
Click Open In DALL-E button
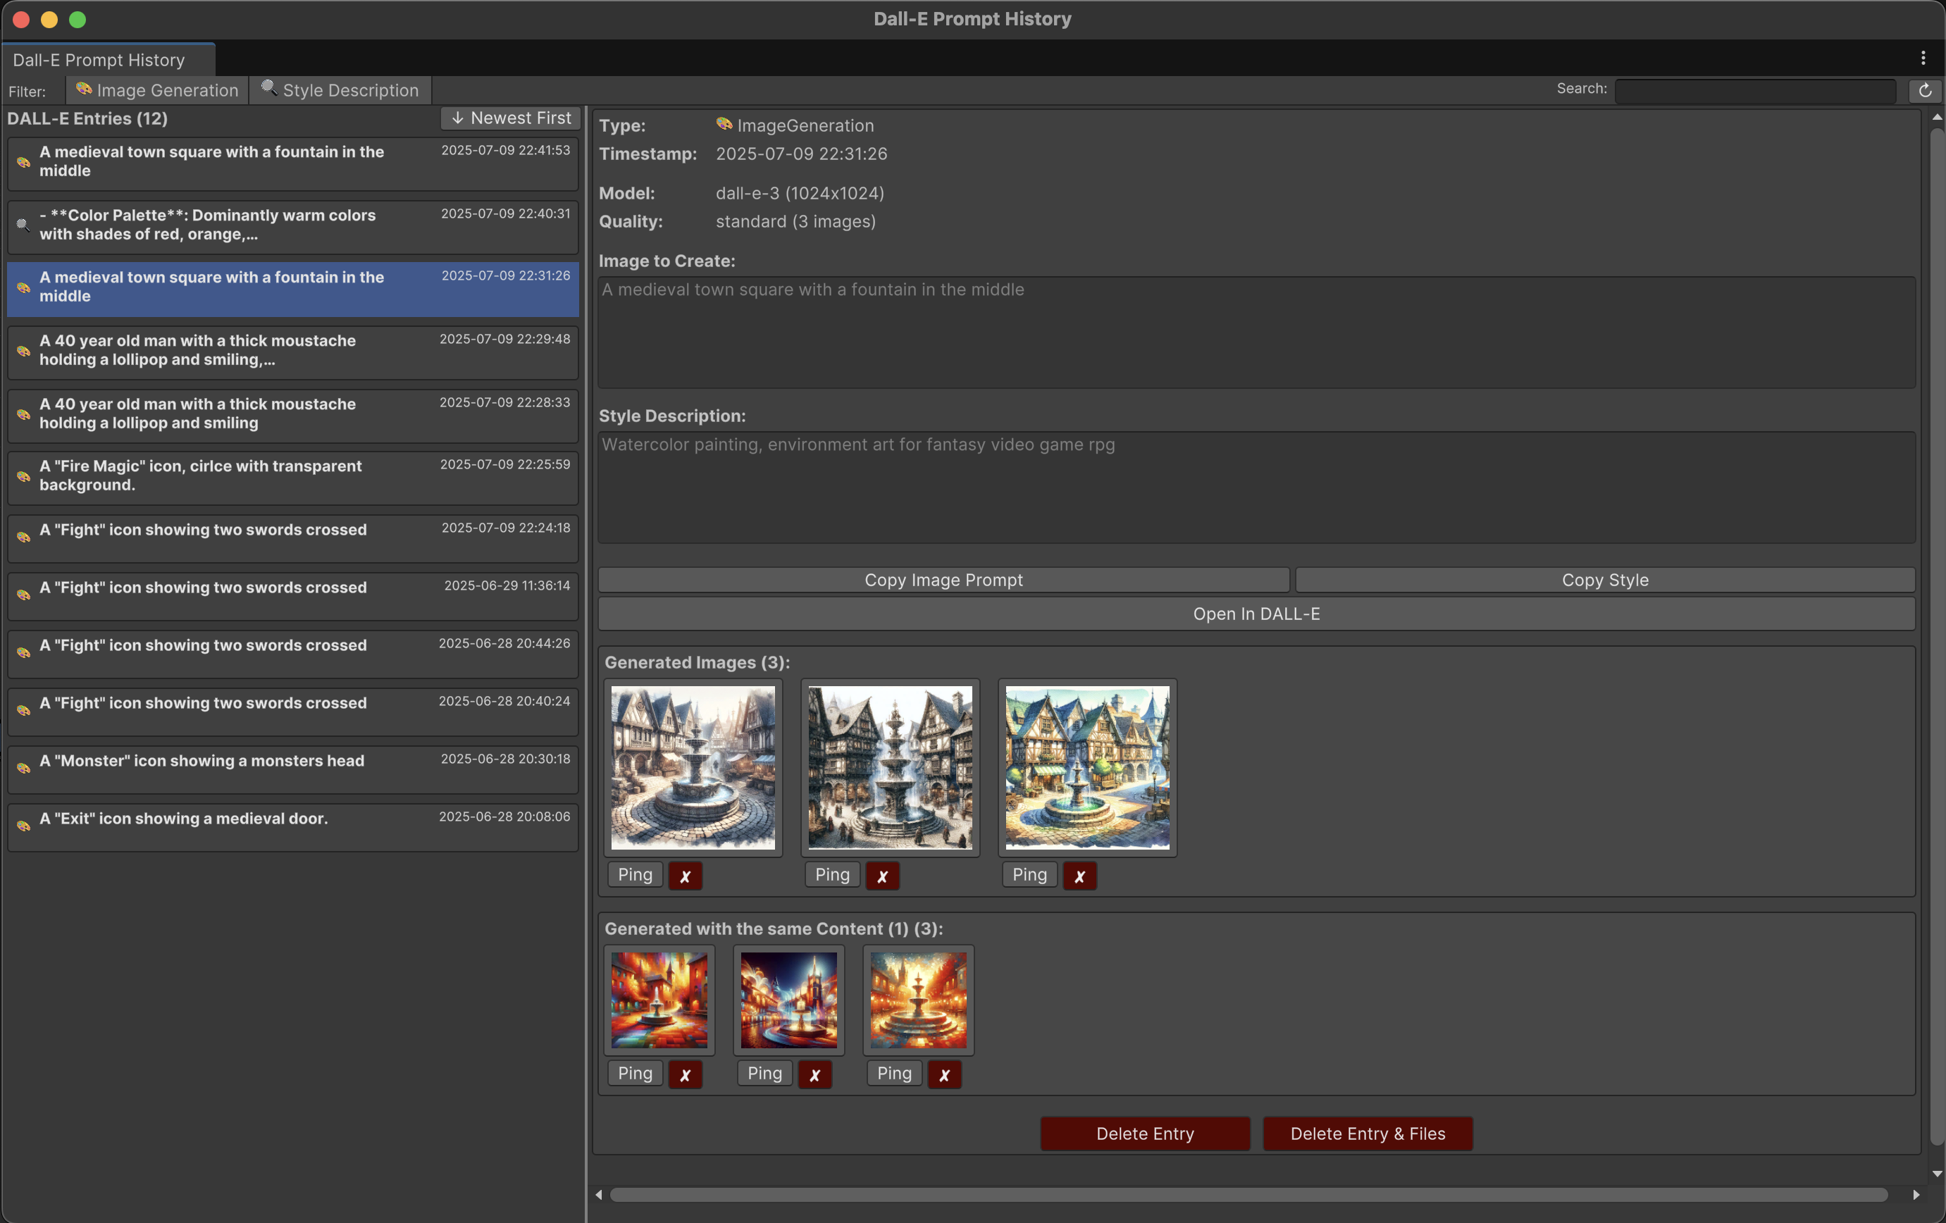tap(1256, 614)
